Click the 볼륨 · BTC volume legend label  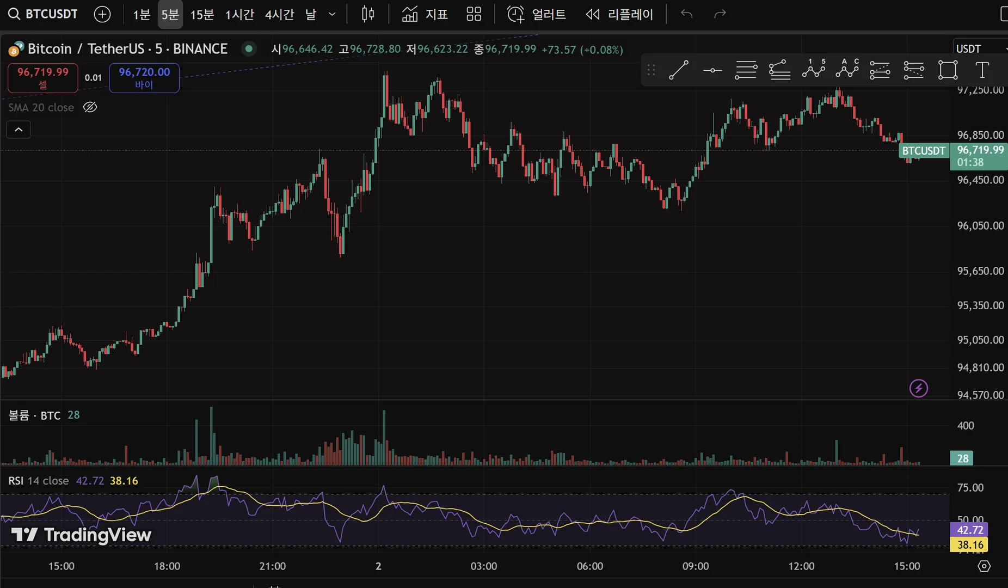[x=34, y=415]
